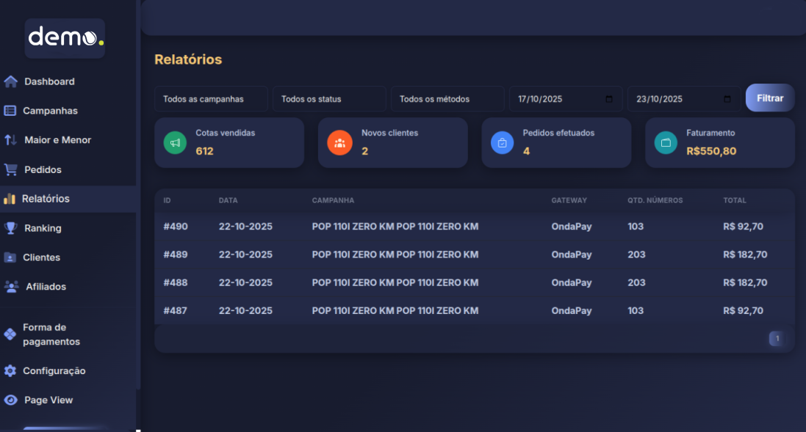Click the Maior e Menor arrows icon
The height and width of the screenshot is (432, 806).
(x=10, y=140)
